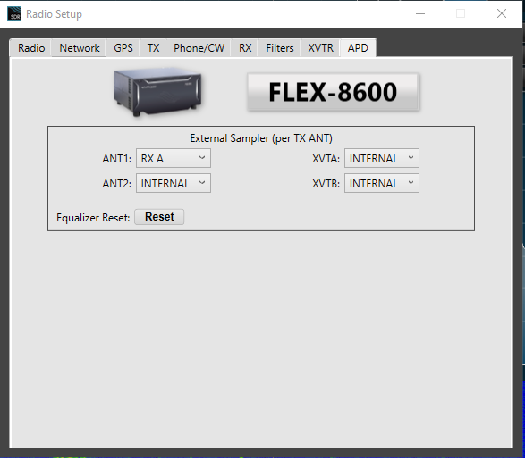Click the SDR app icon in title bar
Screen dimensions: 525x458
click(x=14, y=13)
